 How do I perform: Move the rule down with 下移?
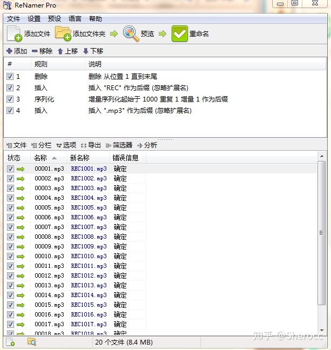[93, 51]
